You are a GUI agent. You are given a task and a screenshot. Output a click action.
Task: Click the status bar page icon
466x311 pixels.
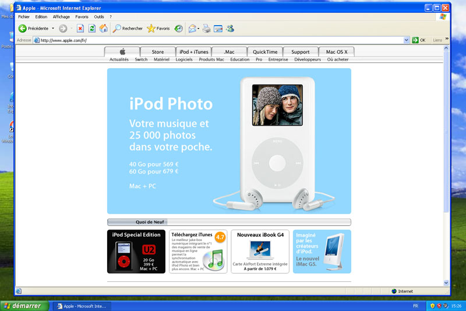pyautogui.click(x=19, y=291)
